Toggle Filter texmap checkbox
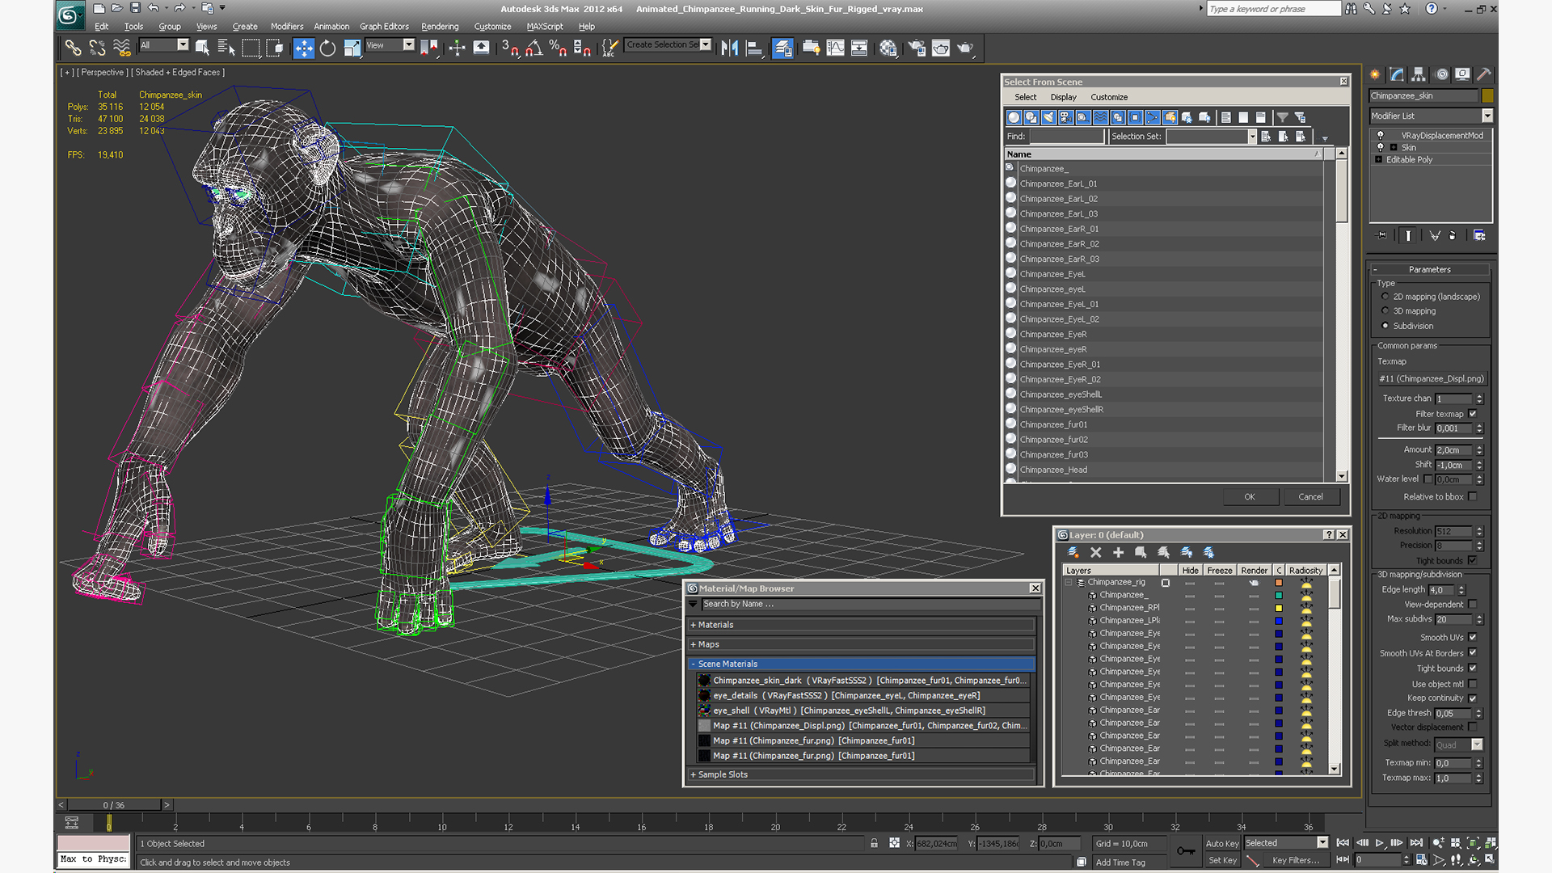 pyautogui.click(x=1473, y=414)
